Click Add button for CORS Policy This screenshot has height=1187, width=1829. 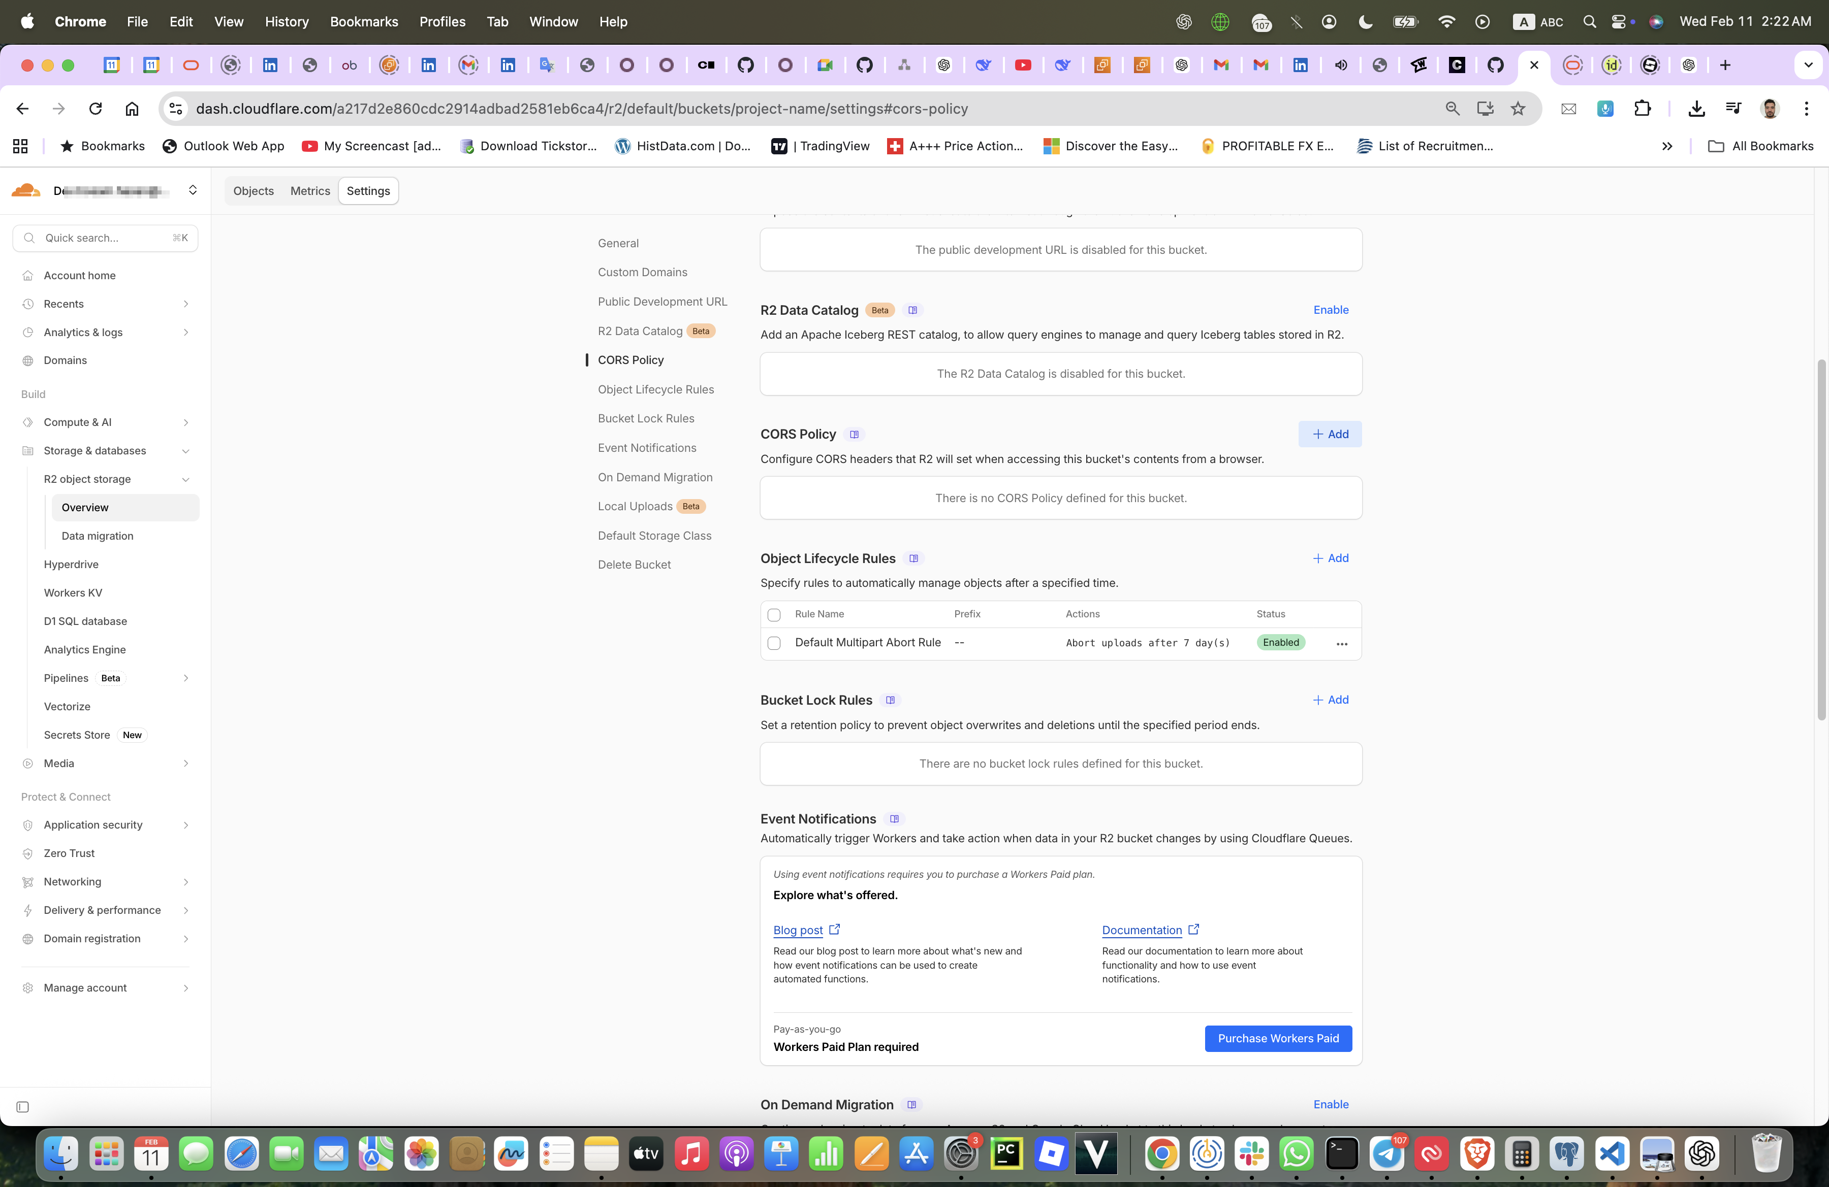[x=1330, y=435]
